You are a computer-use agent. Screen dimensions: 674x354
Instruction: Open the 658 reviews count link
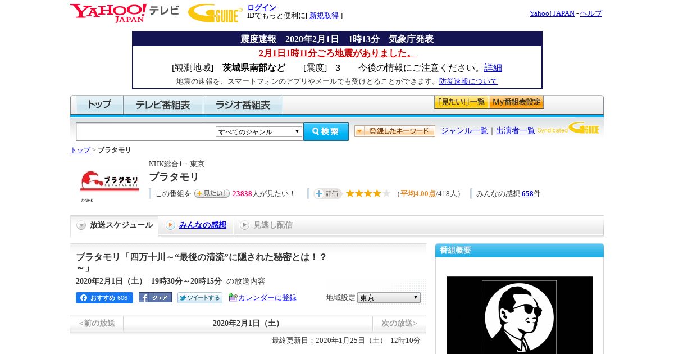[527, 194]
